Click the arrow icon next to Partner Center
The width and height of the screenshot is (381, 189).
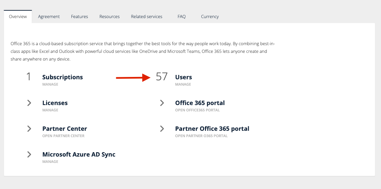[x=29, y=129]
